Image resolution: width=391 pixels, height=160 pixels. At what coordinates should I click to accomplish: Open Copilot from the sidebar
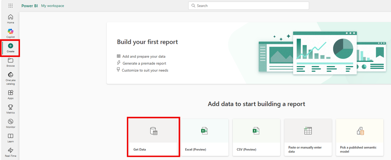coord(11,33)
